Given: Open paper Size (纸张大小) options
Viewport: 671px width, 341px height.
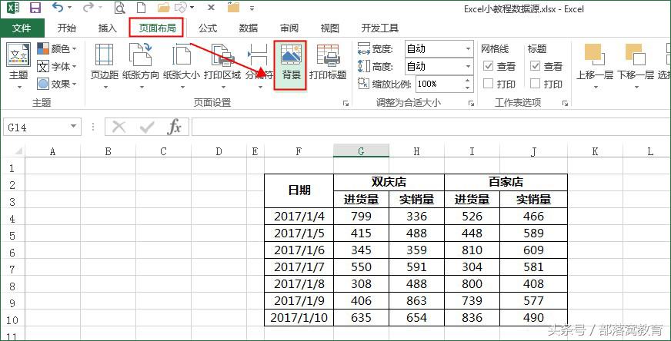Looking at the screenshot, I should (x=182, y=66).
